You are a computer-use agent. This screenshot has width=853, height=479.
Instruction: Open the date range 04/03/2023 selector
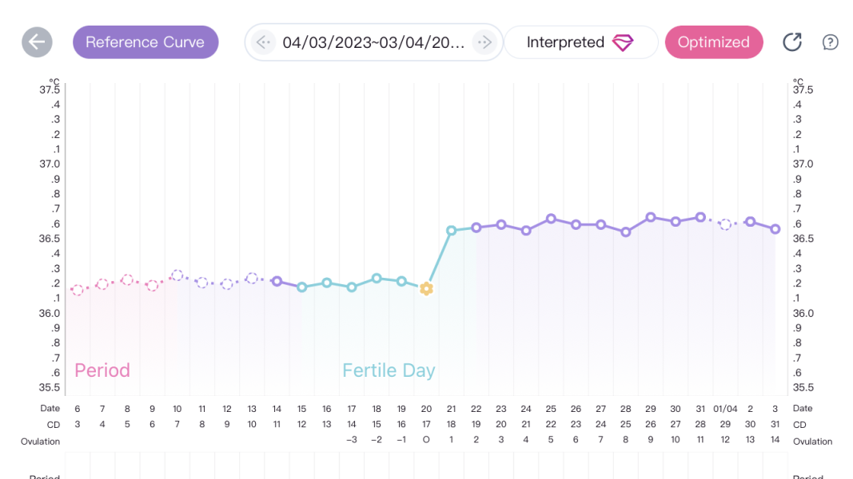point(373,42)
